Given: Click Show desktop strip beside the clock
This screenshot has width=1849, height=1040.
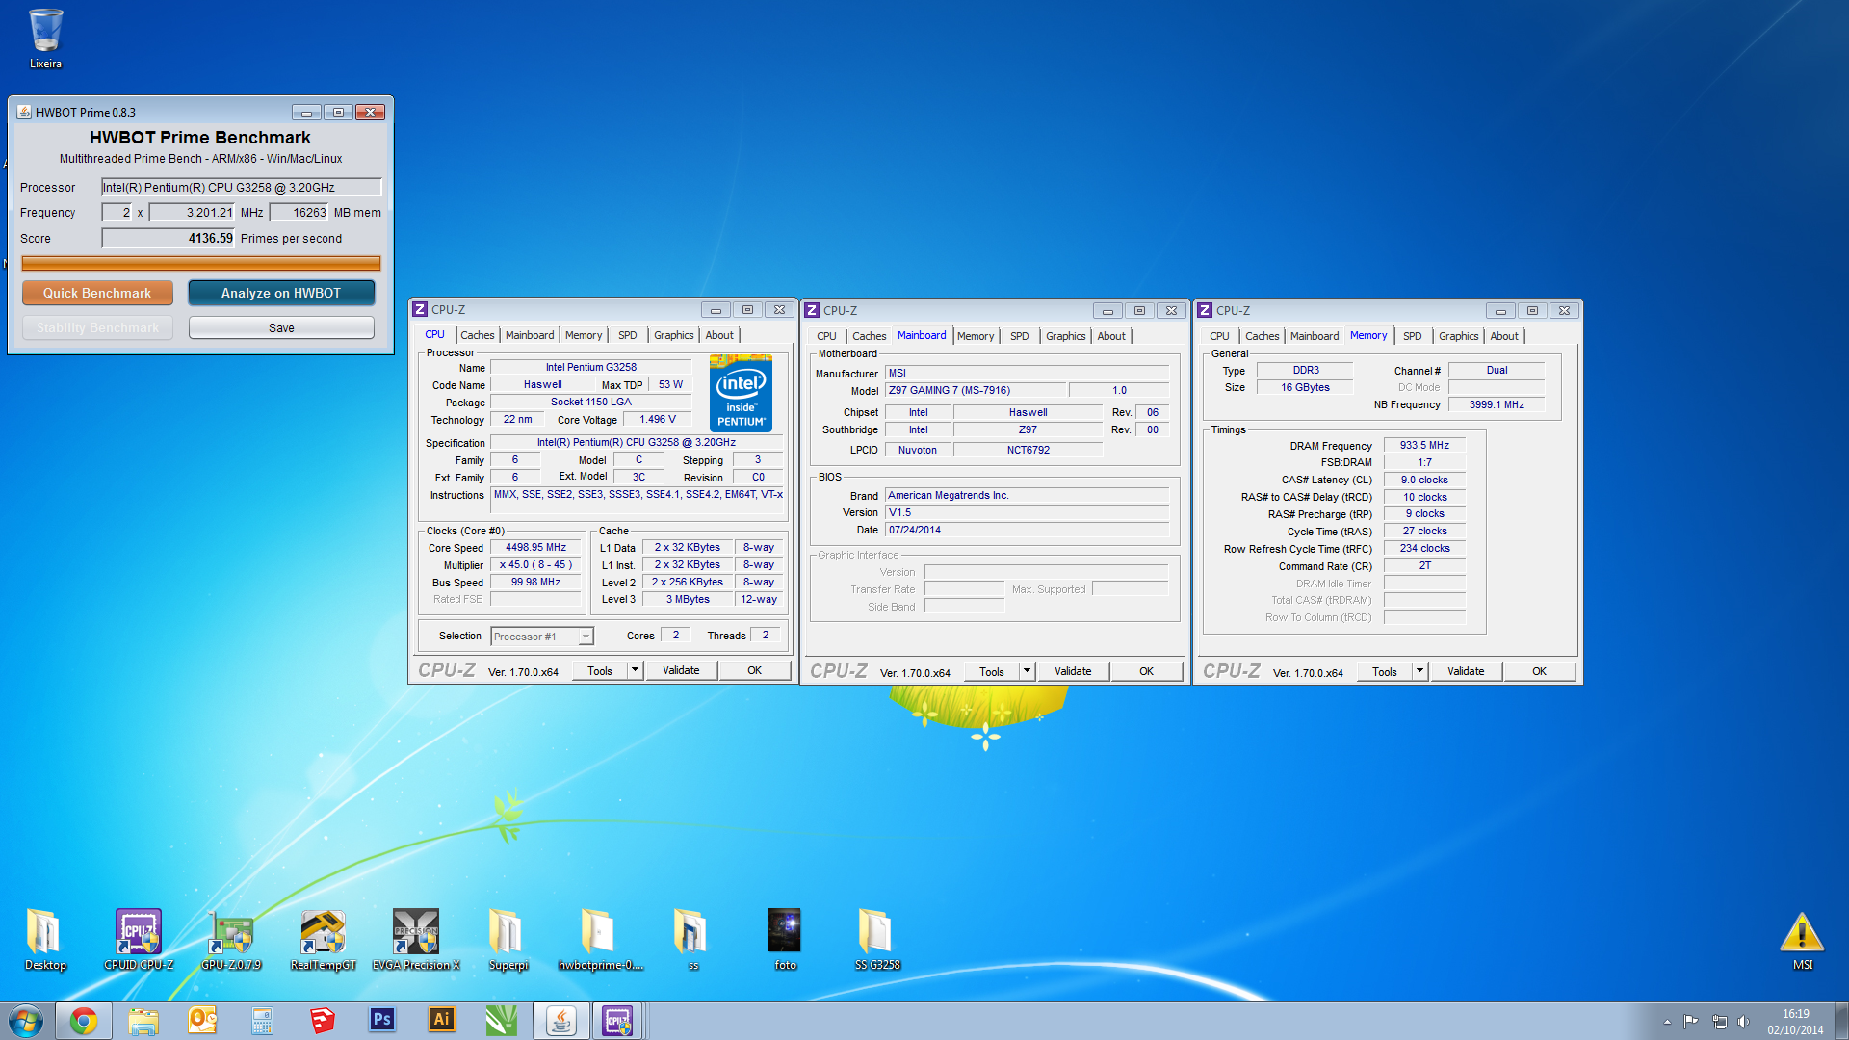Looking at the screenshot, I should coord(1841,1021).
